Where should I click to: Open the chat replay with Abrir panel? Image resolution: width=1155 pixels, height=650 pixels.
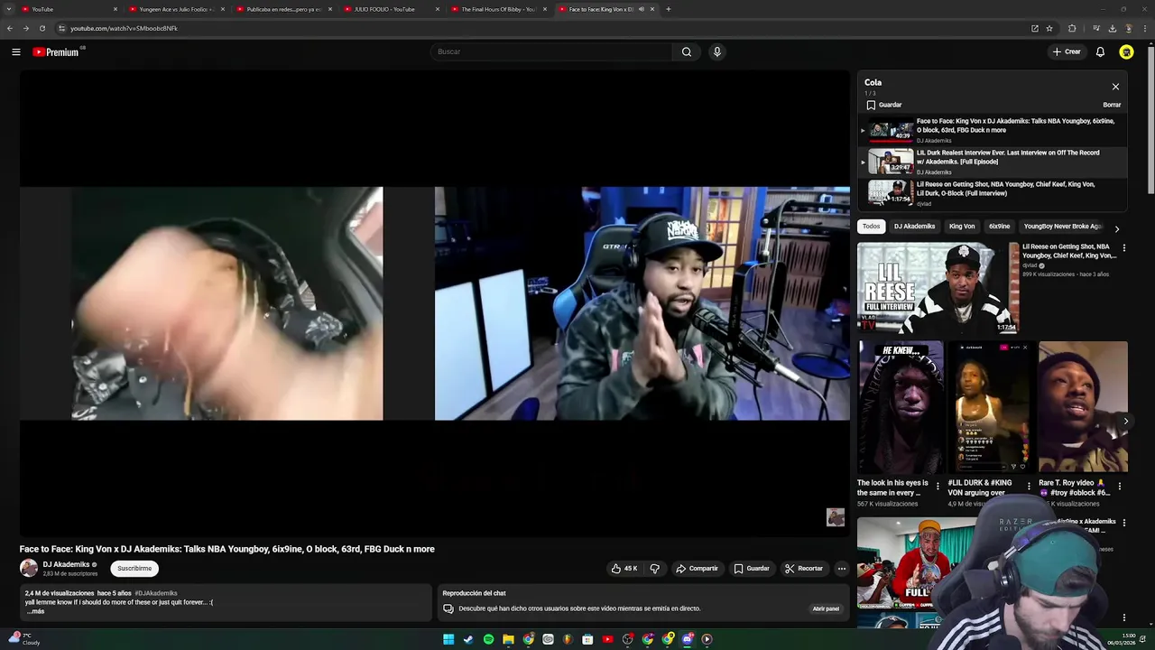tap(826, 608)
